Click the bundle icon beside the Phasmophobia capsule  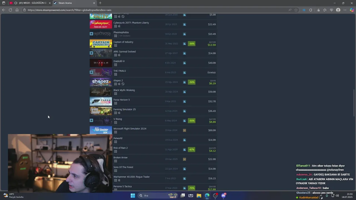tap(91, 34)
